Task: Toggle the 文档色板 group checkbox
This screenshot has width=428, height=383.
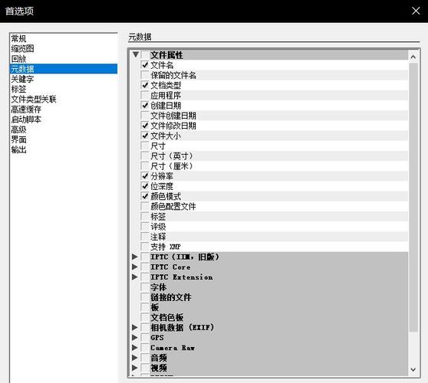Action: [x=145, y=317]
